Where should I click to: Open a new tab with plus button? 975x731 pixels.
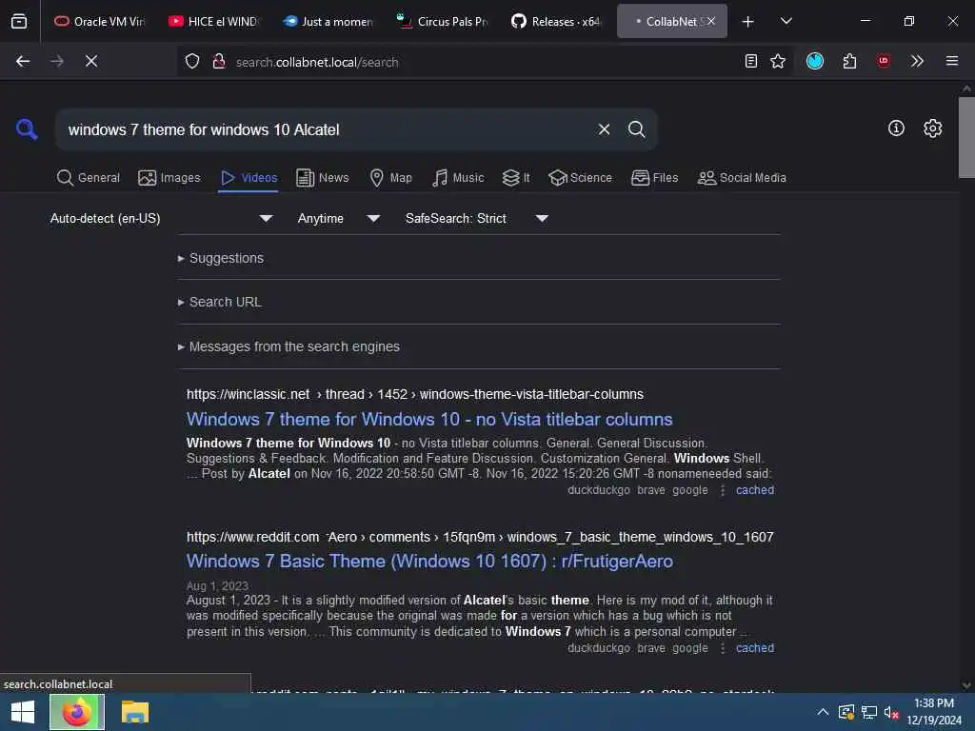tap(748, 21)
